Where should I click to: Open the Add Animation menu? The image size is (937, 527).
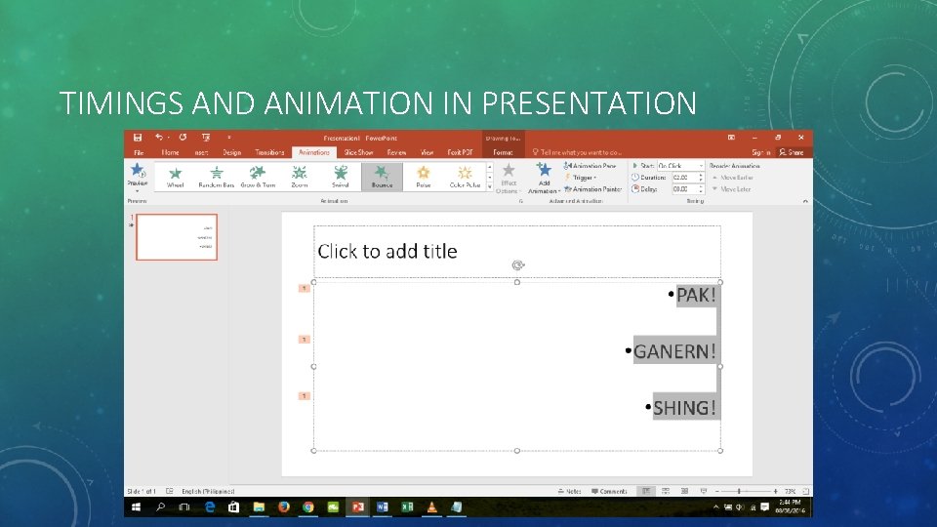544,178
